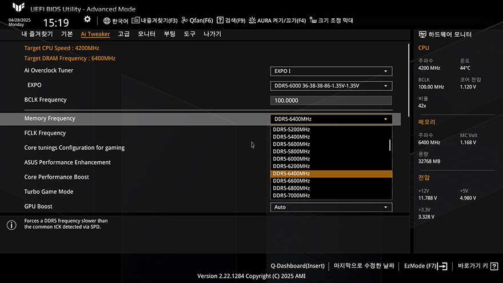Choose DDR5-6800MHz from the list

pos(331,188)
